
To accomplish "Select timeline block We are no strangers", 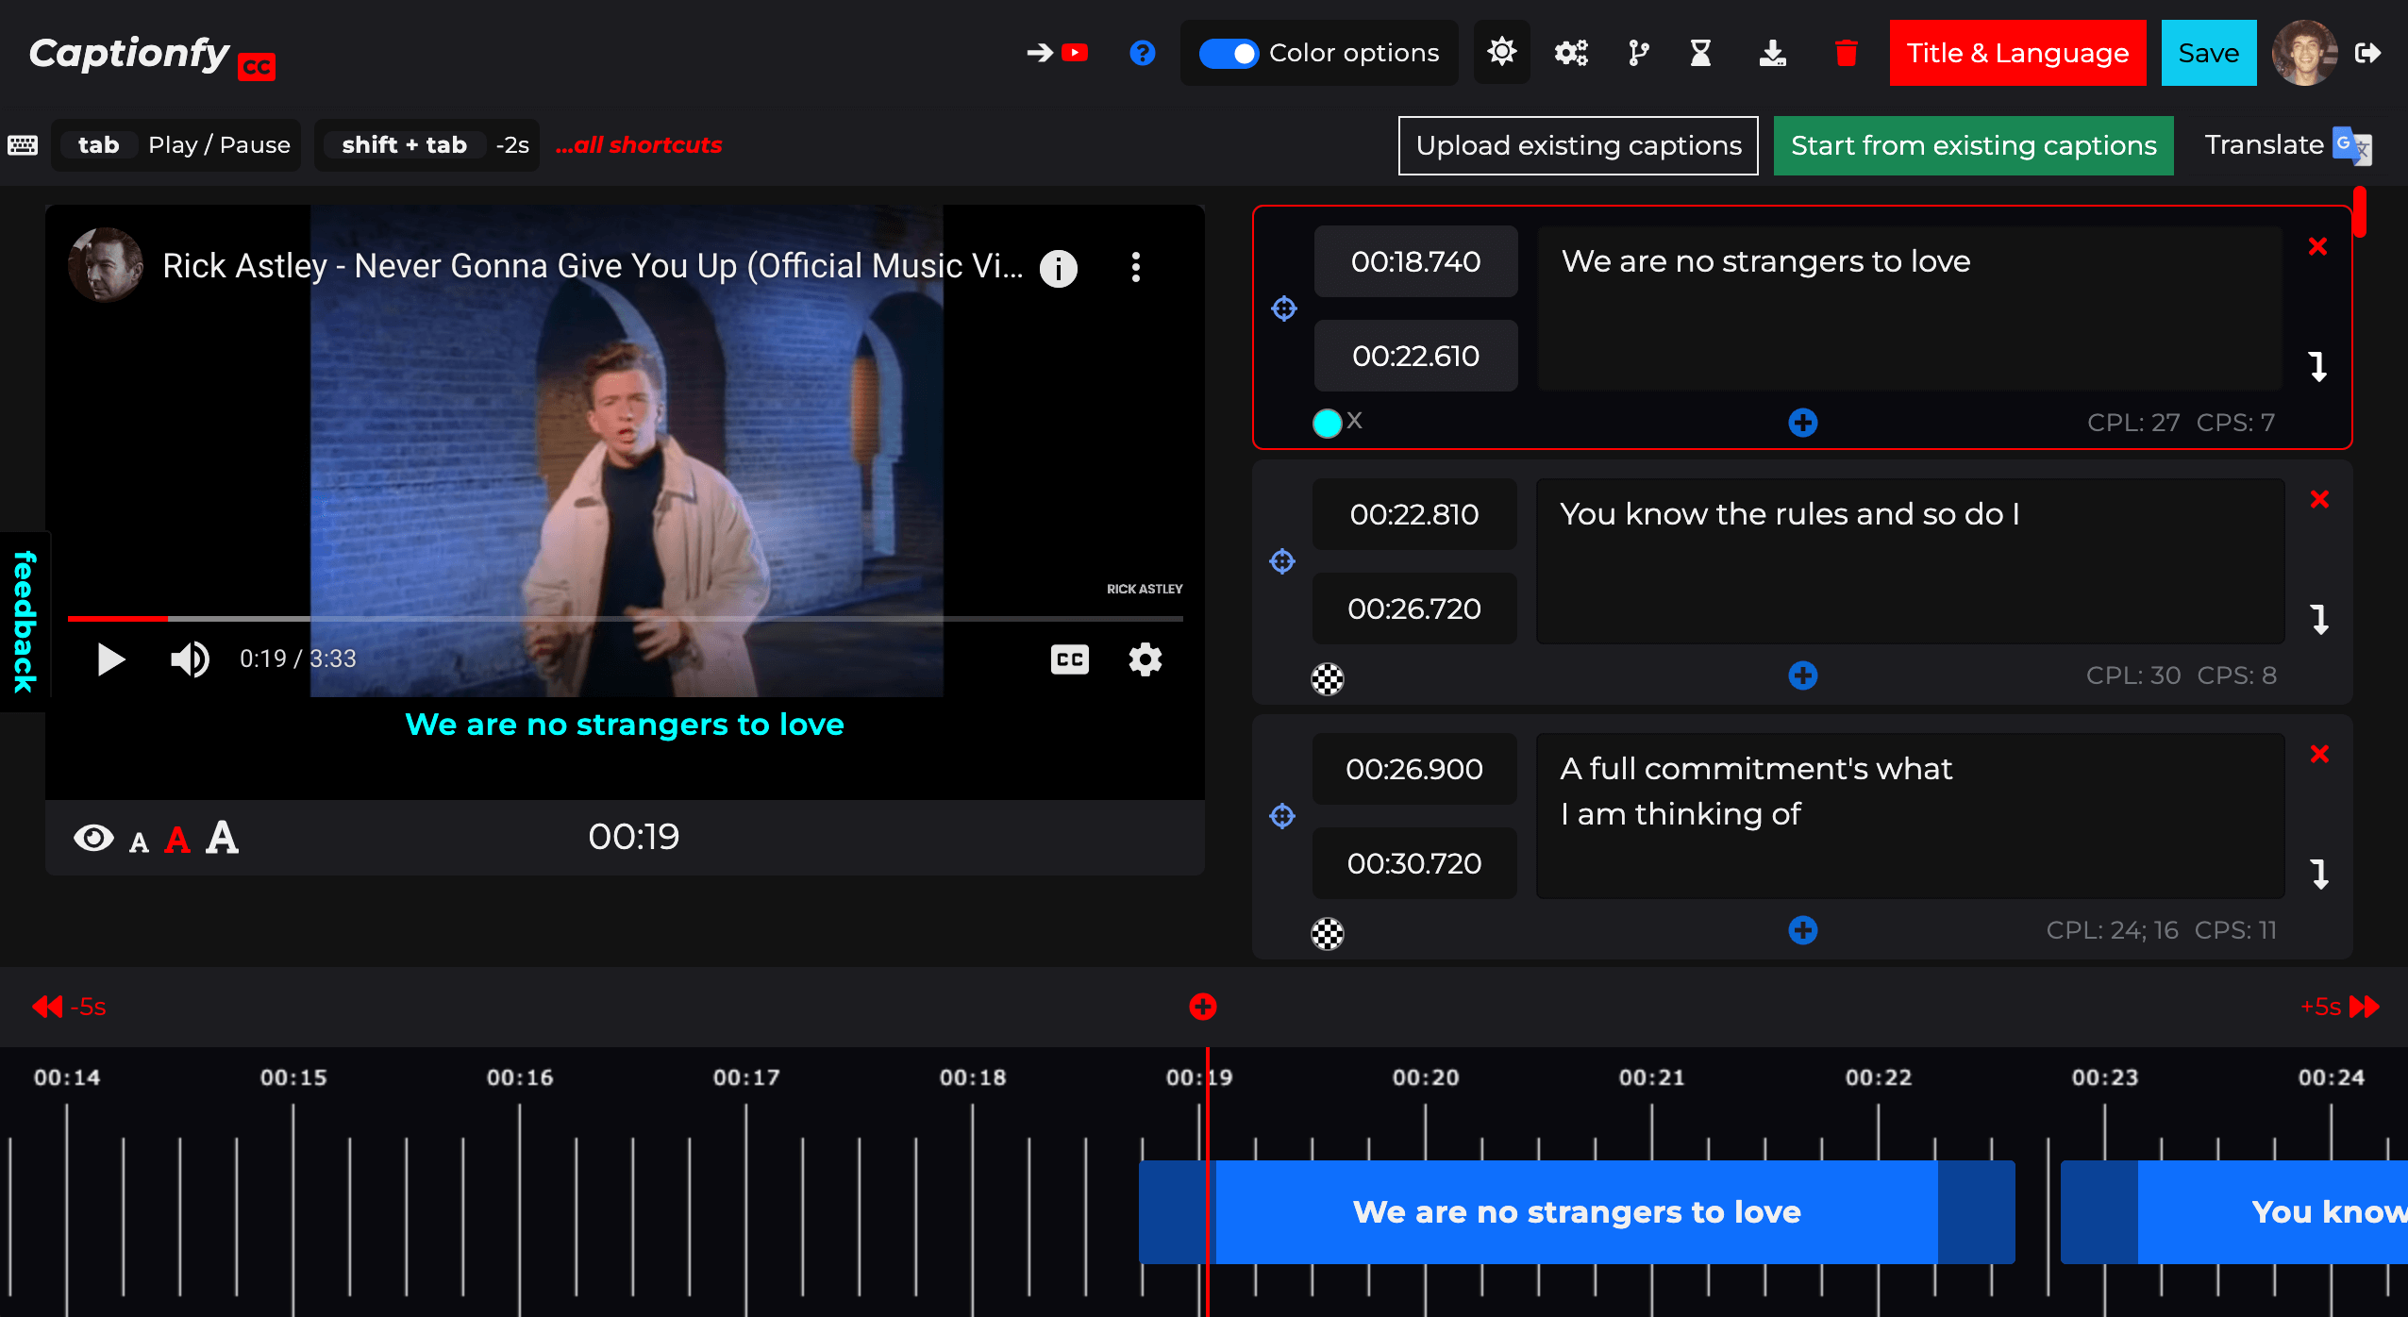I will click(1577, 1211).
